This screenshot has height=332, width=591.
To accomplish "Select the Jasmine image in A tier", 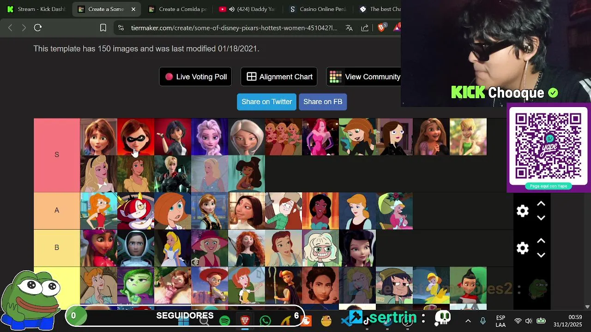I will coord(320,211).
